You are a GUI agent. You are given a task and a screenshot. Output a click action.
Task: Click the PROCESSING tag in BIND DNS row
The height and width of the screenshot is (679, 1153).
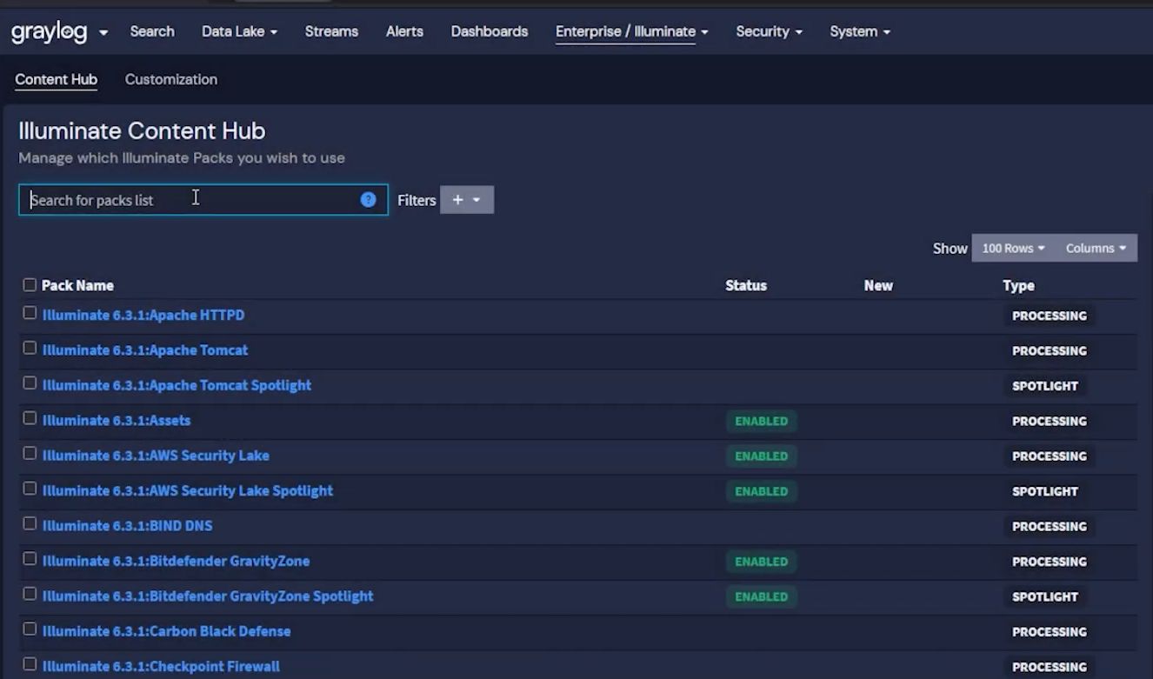(1050, 526)
